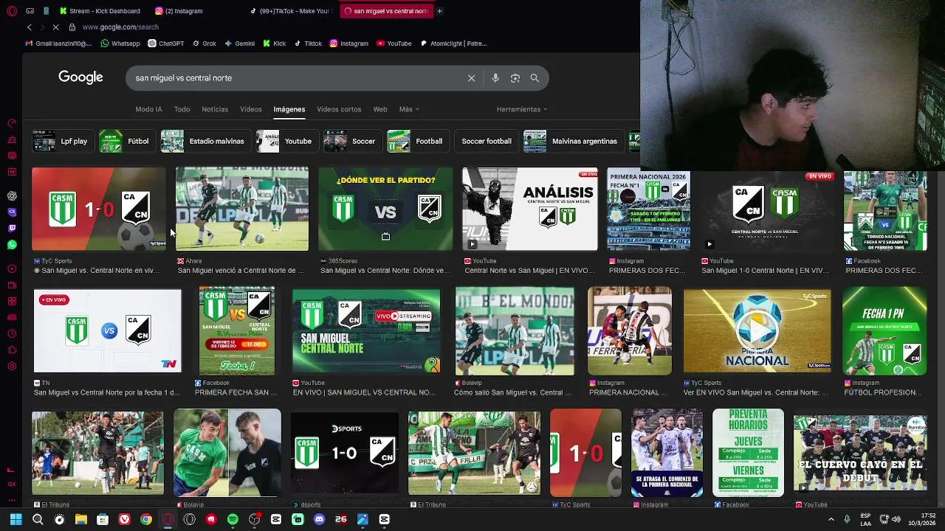The width and height of the screenshot is (945, 531).
Task: Open the TN EN VIVO image result
Action: point(107,330)
